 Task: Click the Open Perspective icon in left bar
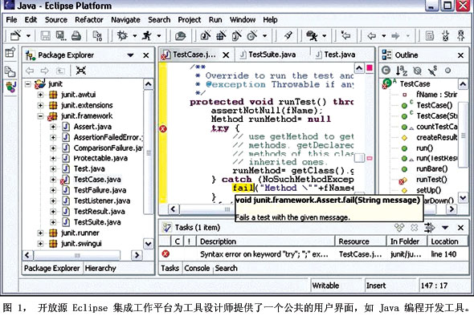(10, 52)
